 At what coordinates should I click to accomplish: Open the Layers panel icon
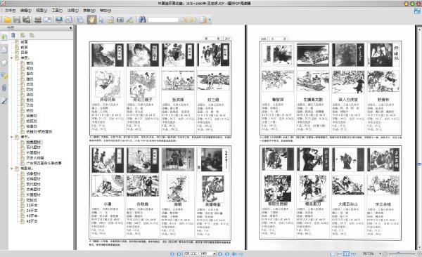[4, 62]
